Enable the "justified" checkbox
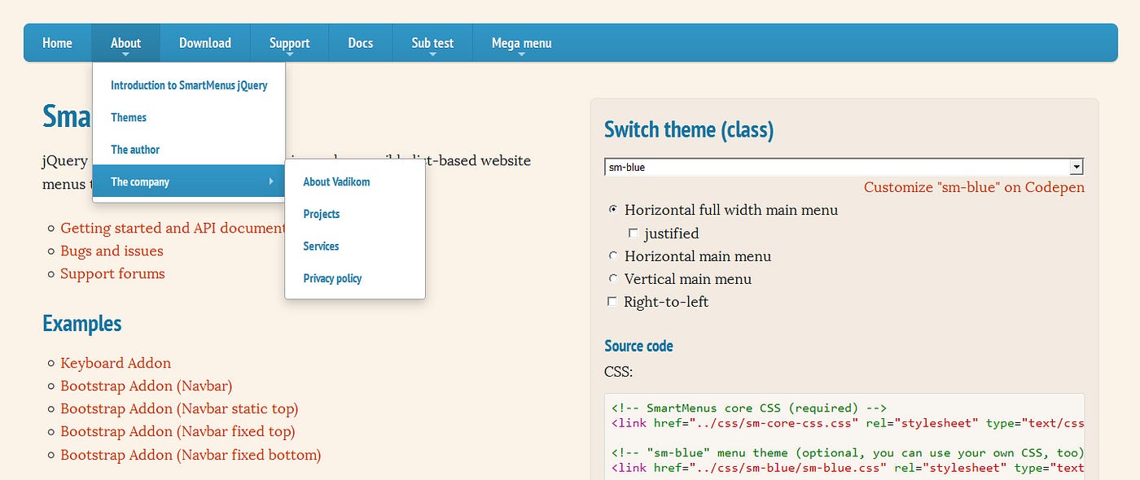Viewport: 1140px width, 480px height. click(x=633, y=233)
